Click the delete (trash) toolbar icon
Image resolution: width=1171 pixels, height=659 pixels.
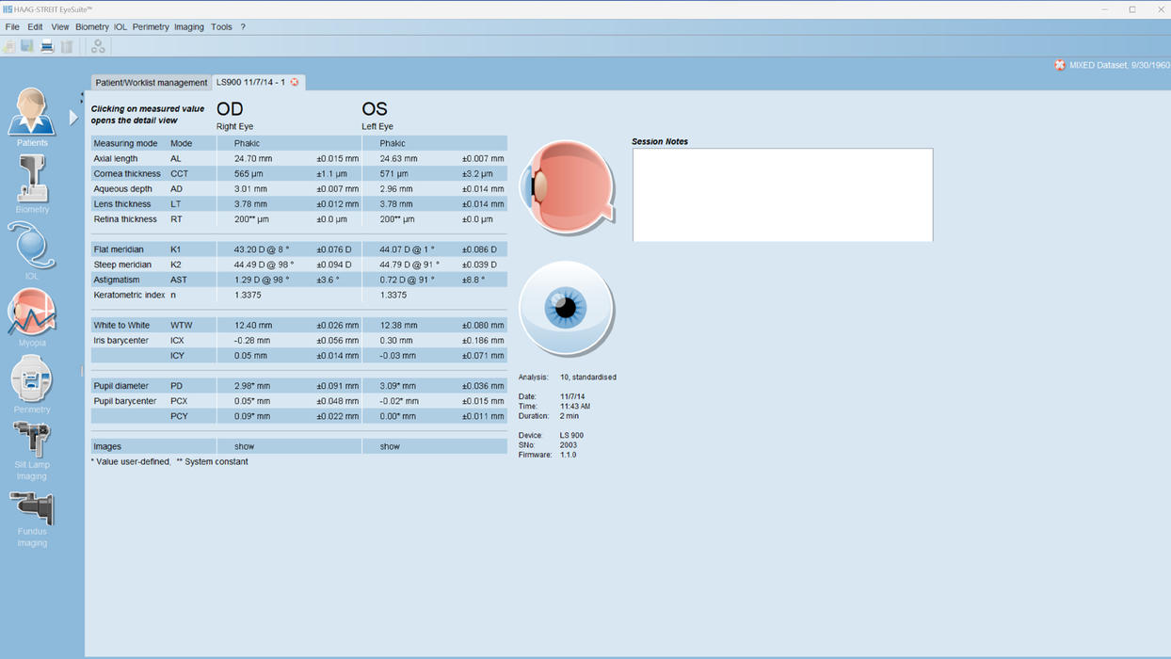[64, 45]
